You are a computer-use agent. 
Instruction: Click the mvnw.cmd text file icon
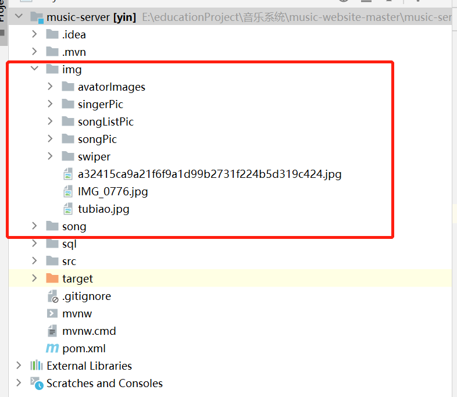point(52,331)
